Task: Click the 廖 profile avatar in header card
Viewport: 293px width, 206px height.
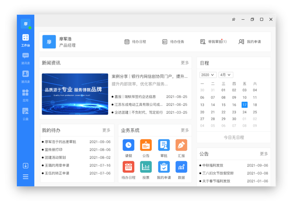Action: coord(49,42)
